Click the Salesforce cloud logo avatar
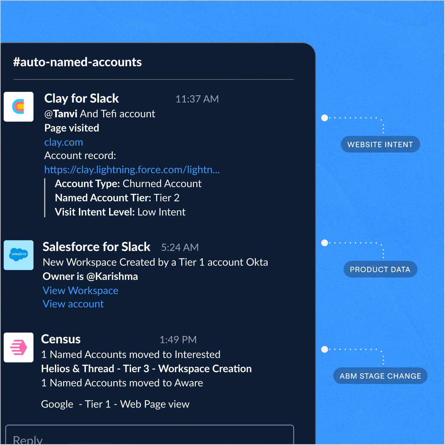Screen dimensions: 445x445 (19, 255)
